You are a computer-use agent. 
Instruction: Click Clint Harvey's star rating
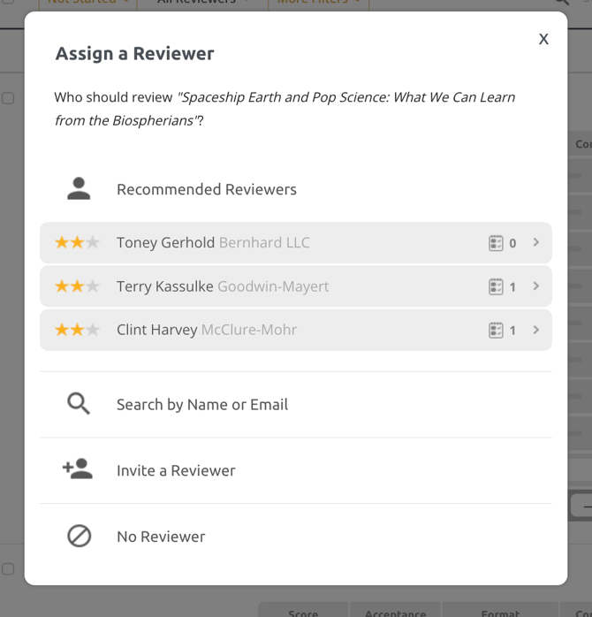[77, 330]
